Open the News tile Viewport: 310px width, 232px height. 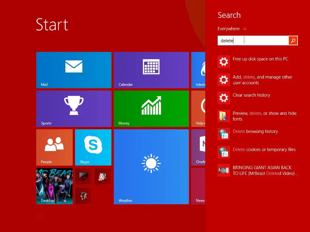point(198,186)
